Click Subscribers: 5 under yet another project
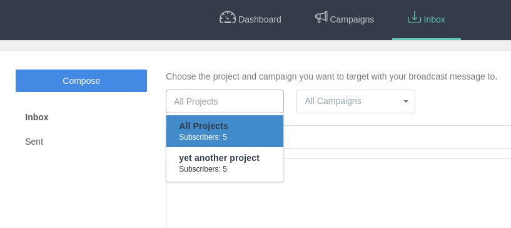Viewport: 511px width, 228px height. pos(203,169)
